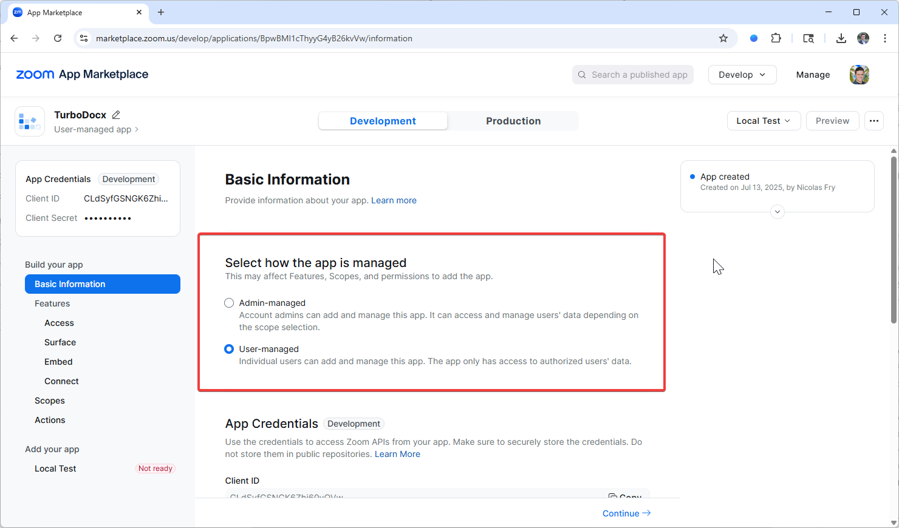Open the Develop dropdown

coord(742,75)
